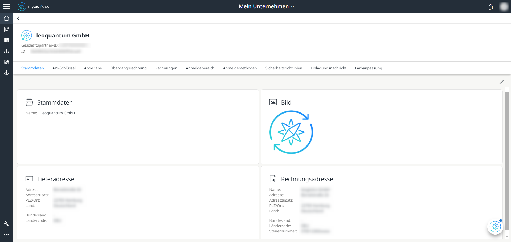Open the user avatar in the top right
Viewport: 511px width, 242px height.
pos(504,6)
